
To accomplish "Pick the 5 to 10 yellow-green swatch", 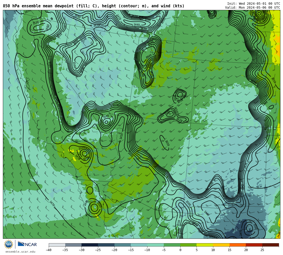I will [x=205, y=245].
